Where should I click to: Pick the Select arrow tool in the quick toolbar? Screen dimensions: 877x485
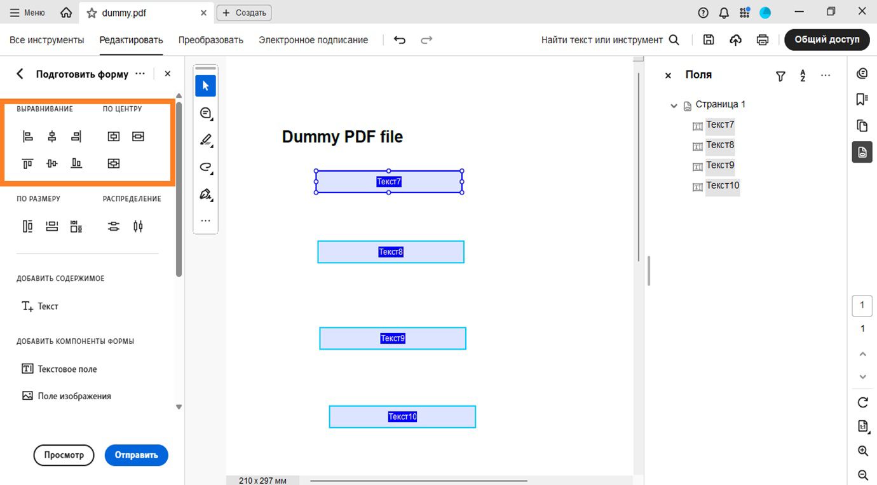tap(205, 86)
